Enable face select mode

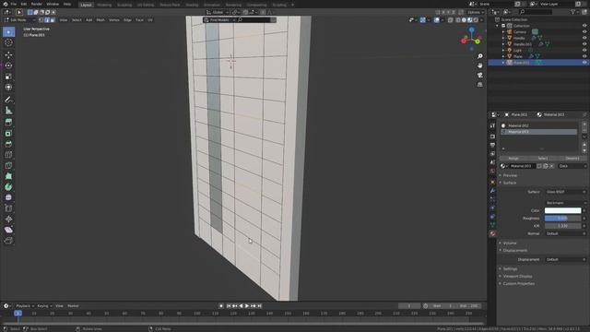point(53,20)
